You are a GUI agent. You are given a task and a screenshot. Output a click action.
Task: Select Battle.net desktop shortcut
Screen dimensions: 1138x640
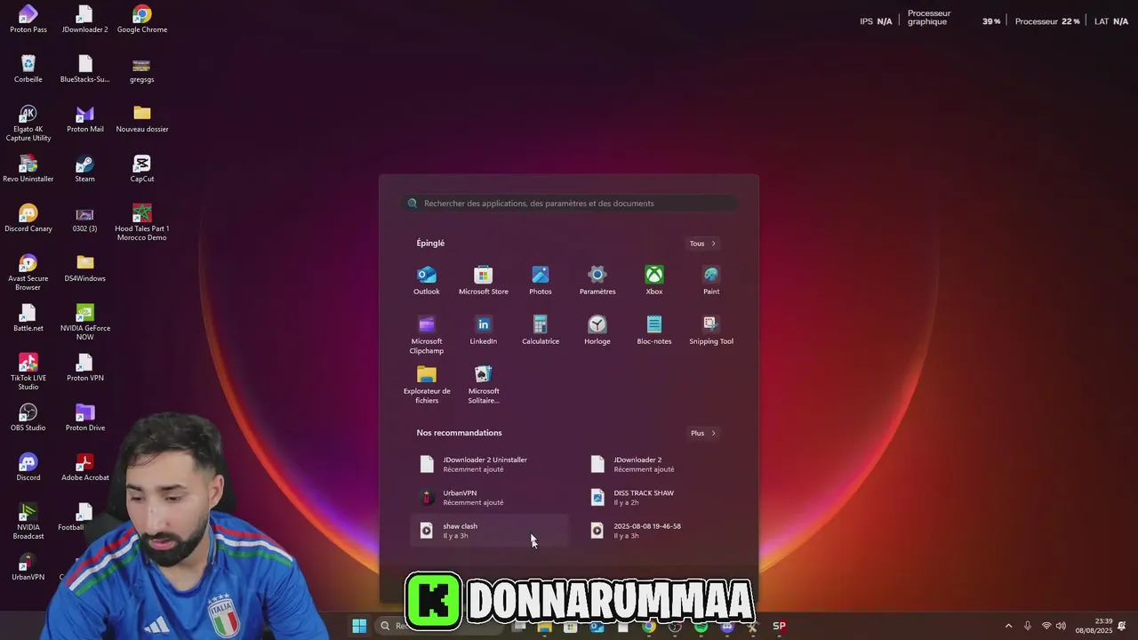(28, 318)
